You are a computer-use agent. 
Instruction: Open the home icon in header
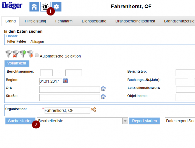coord(34,7)
